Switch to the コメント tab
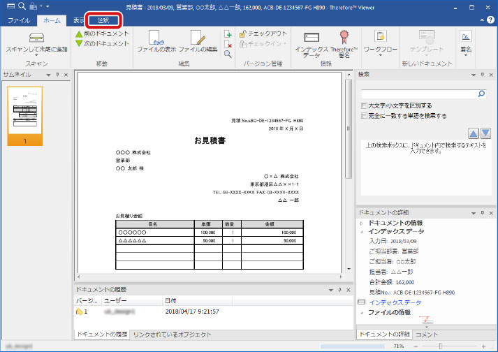The height and width of the screenshot is (352, 498). point(427,335)
